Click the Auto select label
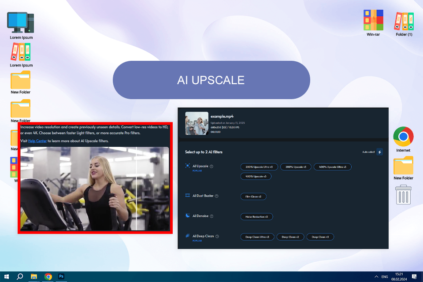The width and height of the screenshot is (423, 282). pos(368,152)
